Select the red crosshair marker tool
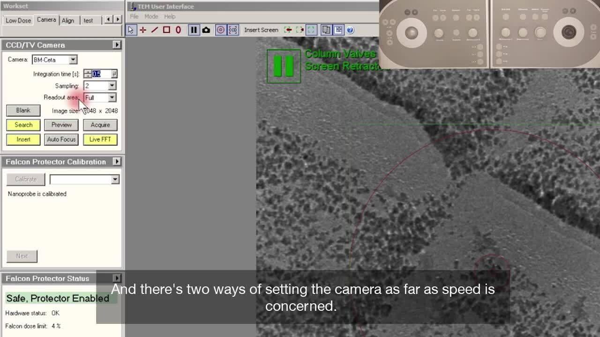600x337 pixels. [143, 30]
